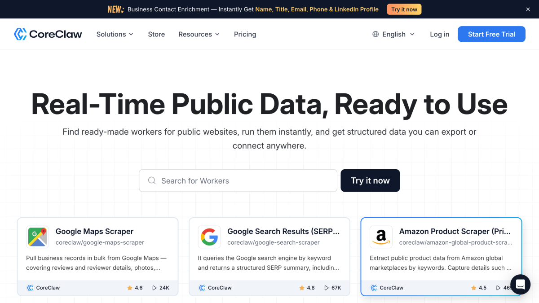This screenshot has height=303, width=539.
Task: Click the star rating on Google Search Results card
Action: [x=307, y=288]
